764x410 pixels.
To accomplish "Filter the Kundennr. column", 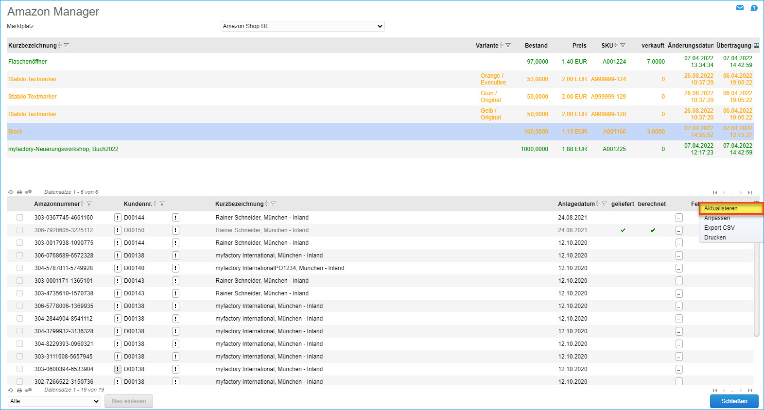I will (162, 204).
